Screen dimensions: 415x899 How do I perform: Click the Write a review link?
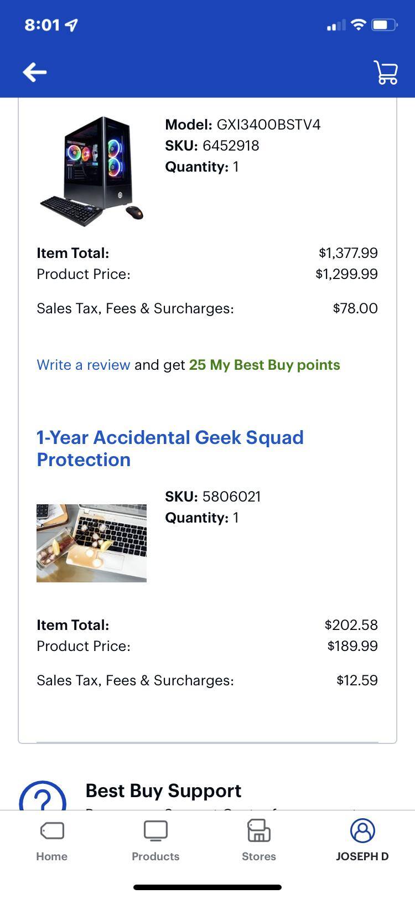point(84,365)
